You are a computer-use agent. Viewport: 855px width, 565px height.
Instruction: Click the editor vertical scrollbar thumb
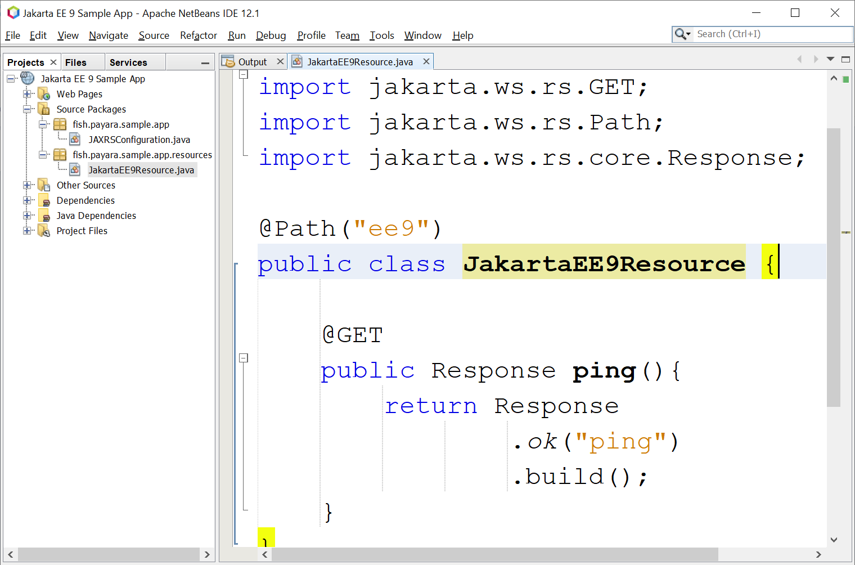pos(834,267)
